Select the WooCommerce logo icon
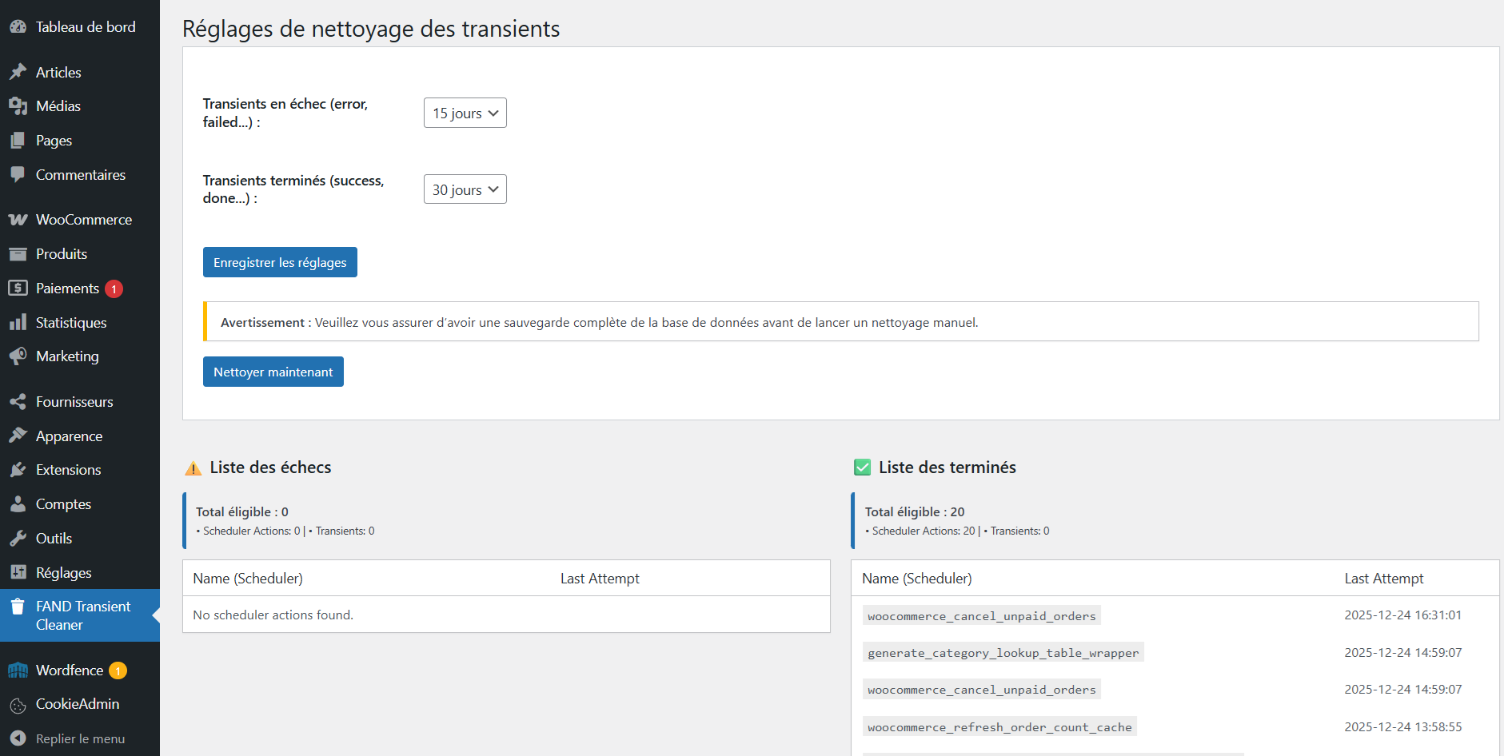This screenshot has height=756, width=1504. (18, 219)
